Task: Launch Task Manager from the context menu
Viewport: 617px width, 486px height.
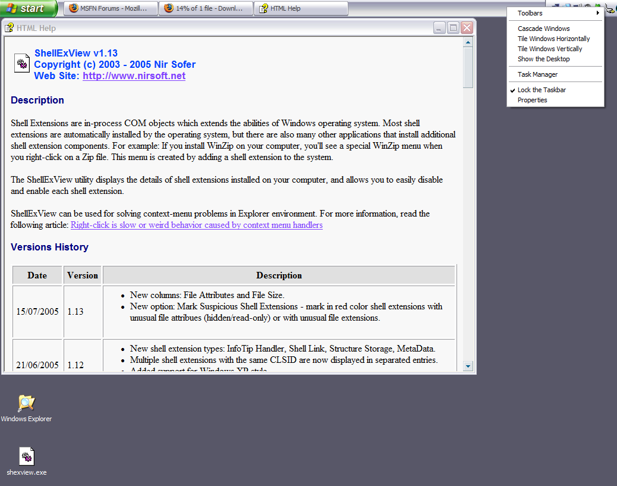Action: point(556,74)
